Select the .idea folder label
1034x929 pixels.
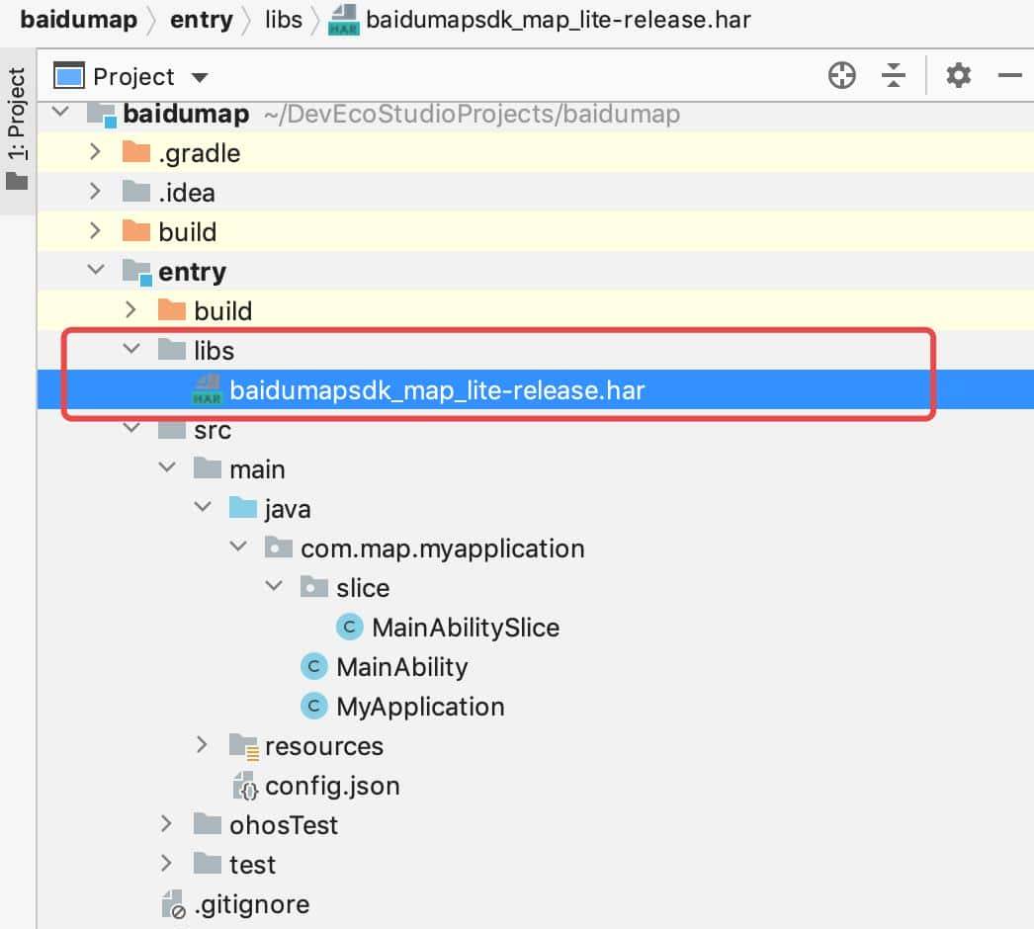point(187,193)
